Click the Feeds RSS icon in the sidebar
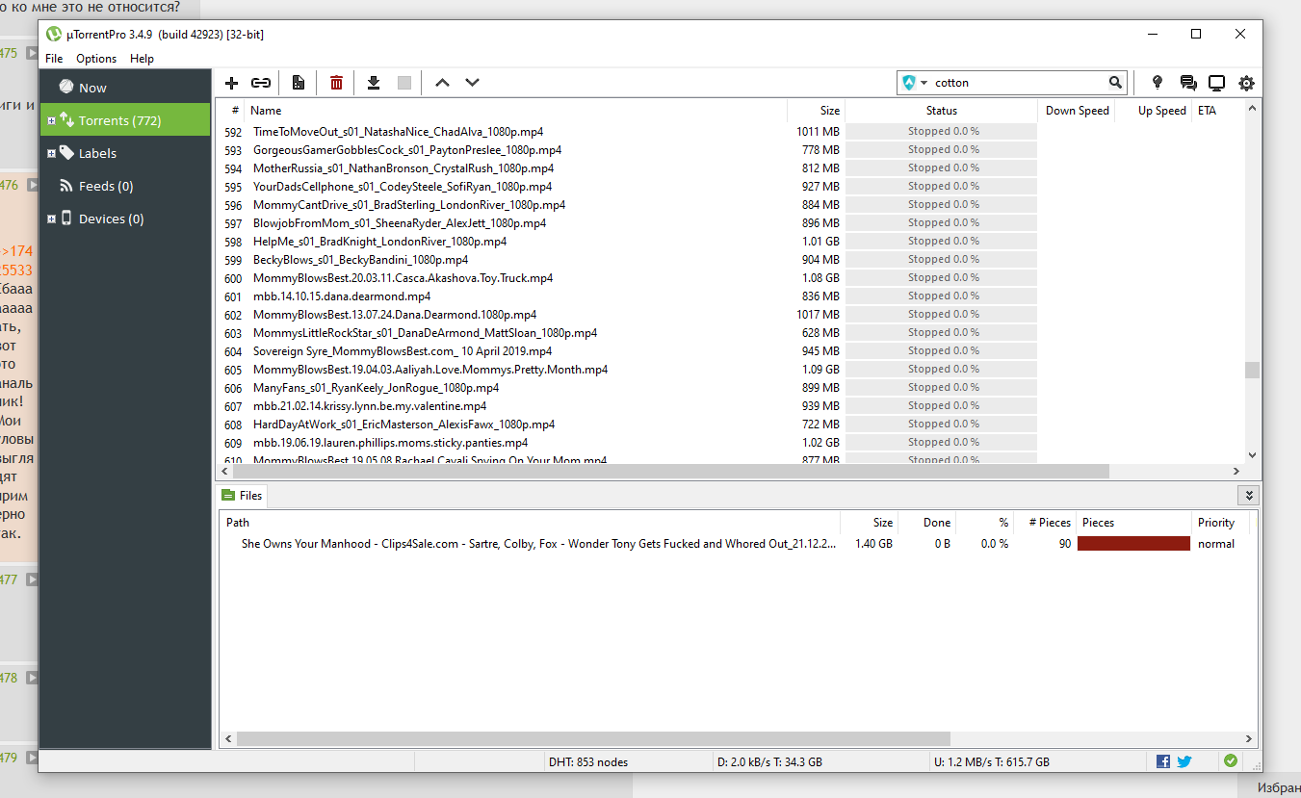Viewport: 1301px width, 798px height. pyautogui.click(x=66, y=186)
